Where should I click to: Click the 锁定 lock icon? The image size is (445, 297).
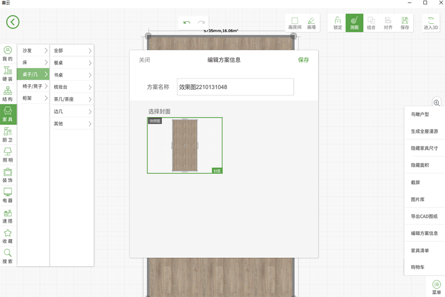[x=338, y=23]
